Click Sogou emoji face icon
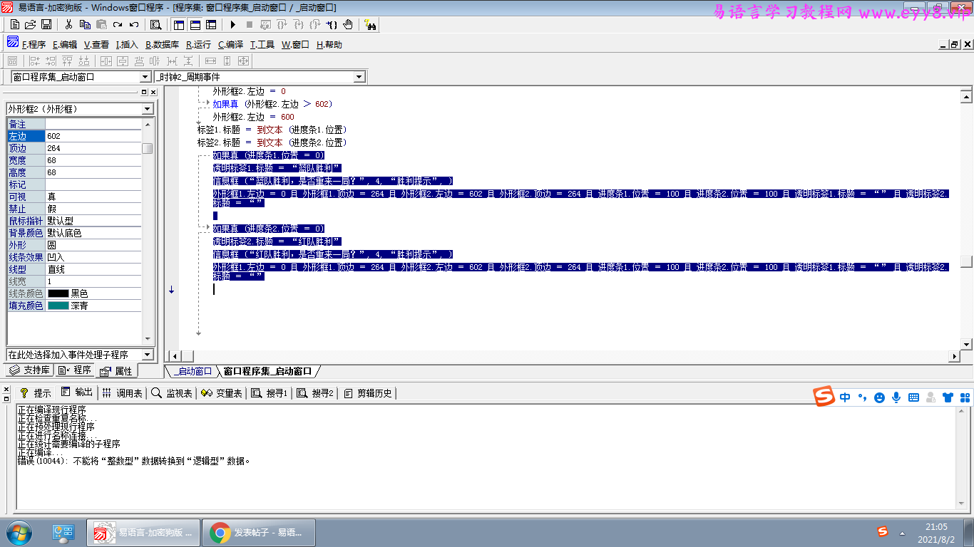The height and width of the screenshot is (547, 974). (879, 397)
